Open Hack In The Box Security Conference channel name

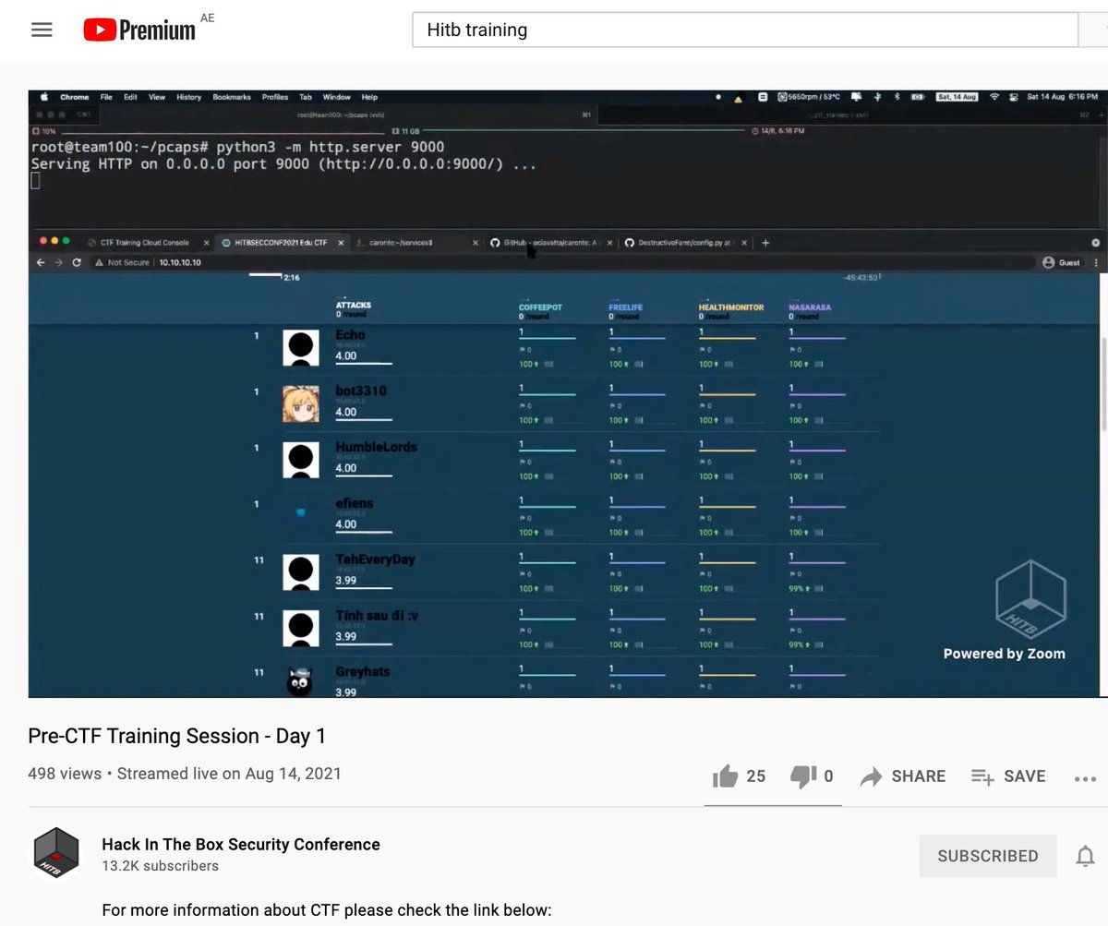tap(241, 845)
